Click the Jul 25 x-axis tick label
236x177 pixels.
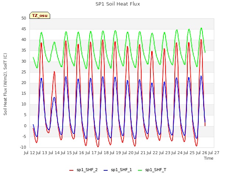(x=190, y=153)
